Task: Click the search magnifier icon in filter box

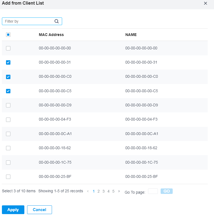Action: (x=57, y=21)
